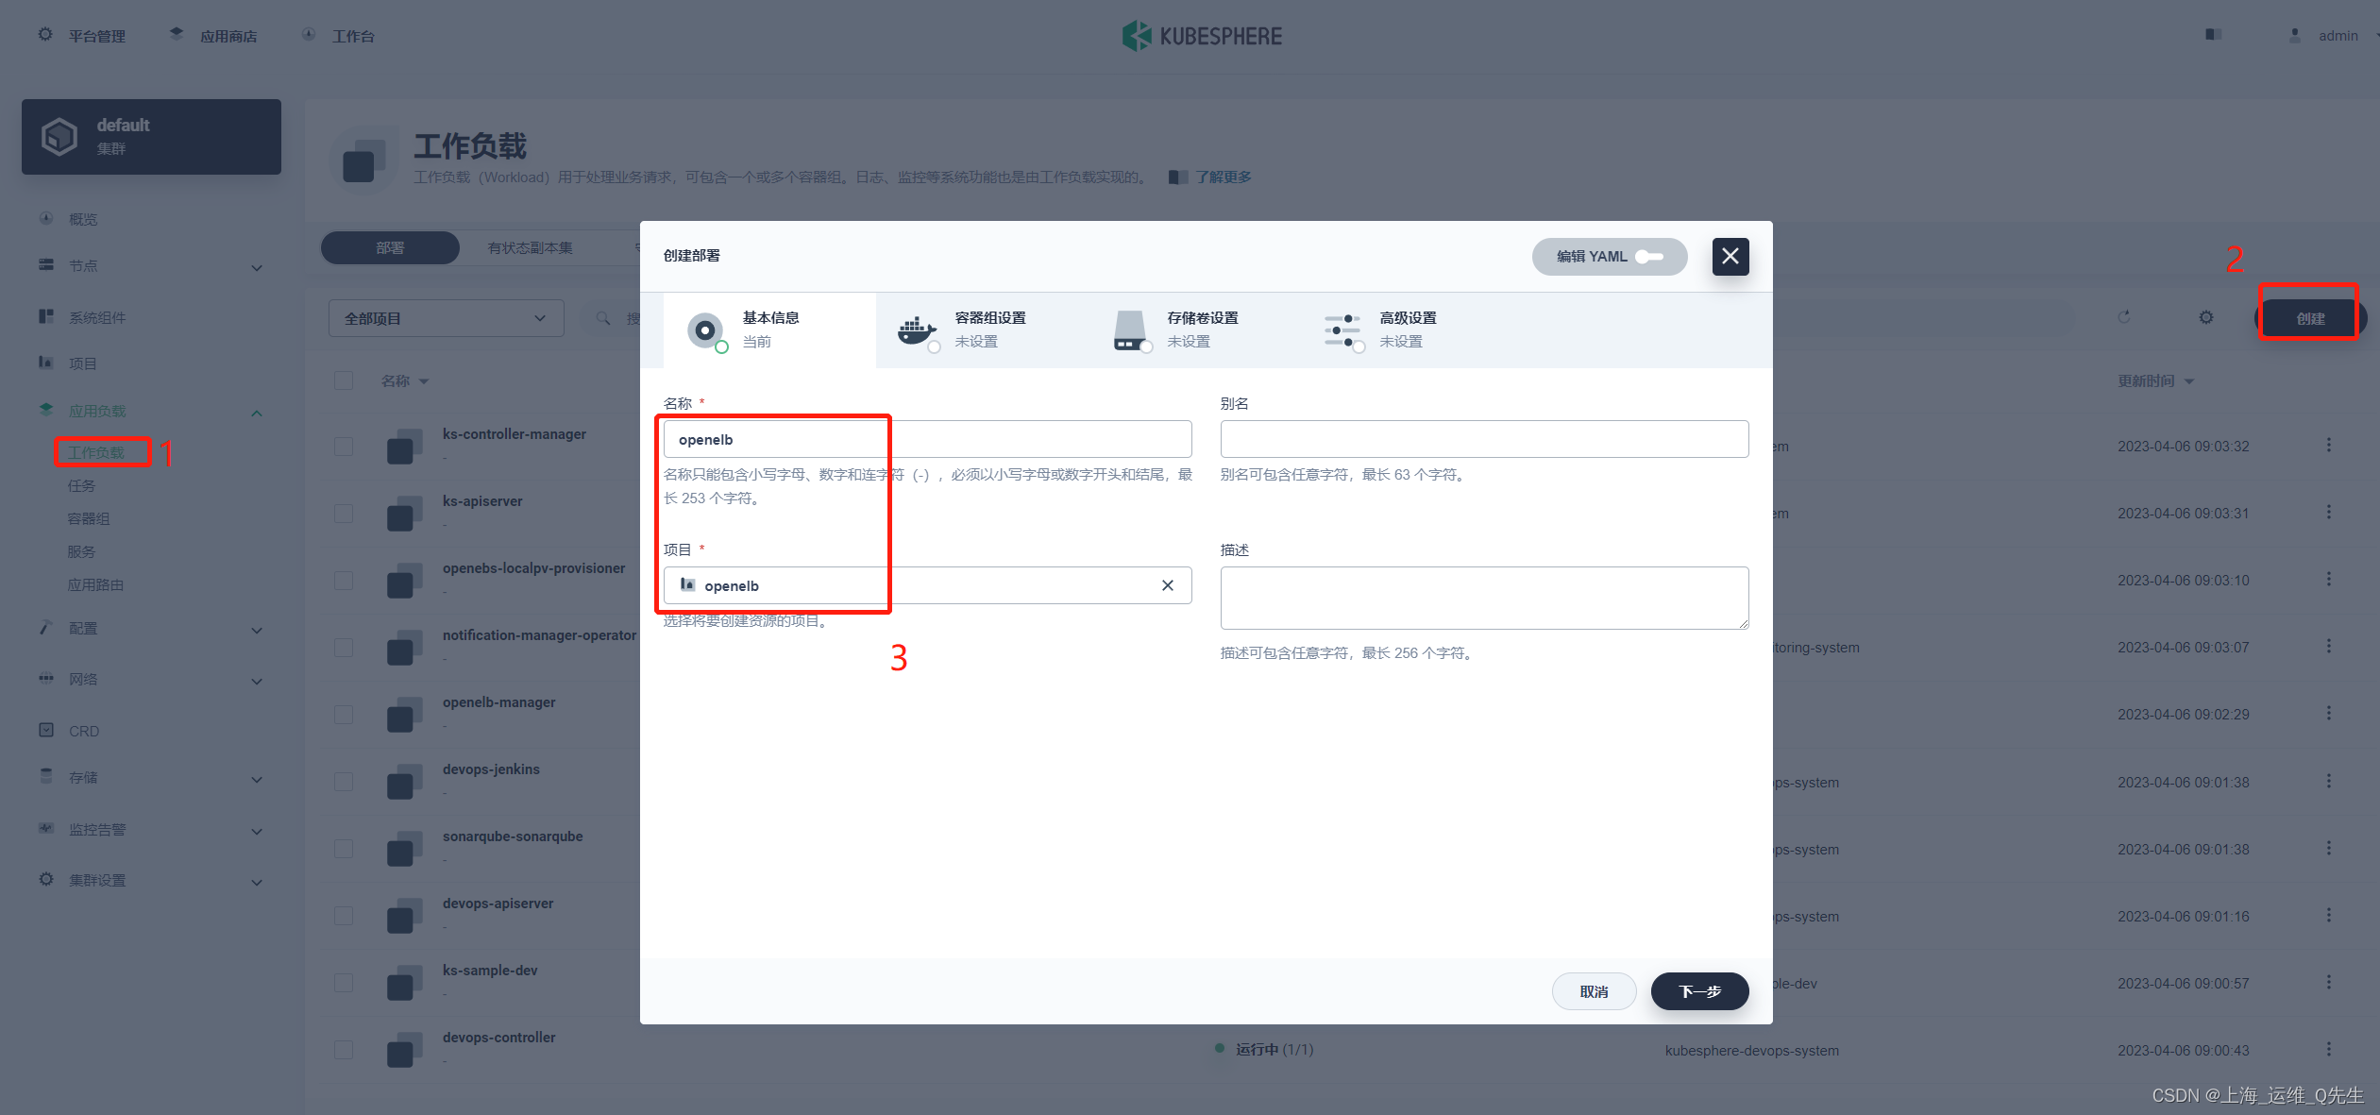
Task: Check the sonarqube-sonarqube row checkbox
Action: [344, 849]
